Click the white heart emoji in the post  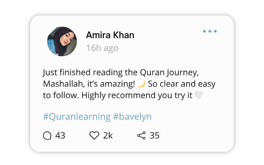(x=198, y=95)
